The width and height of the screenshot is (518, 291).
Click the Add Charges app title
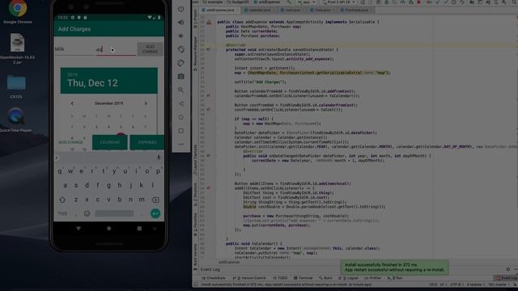tap(74, 29)
